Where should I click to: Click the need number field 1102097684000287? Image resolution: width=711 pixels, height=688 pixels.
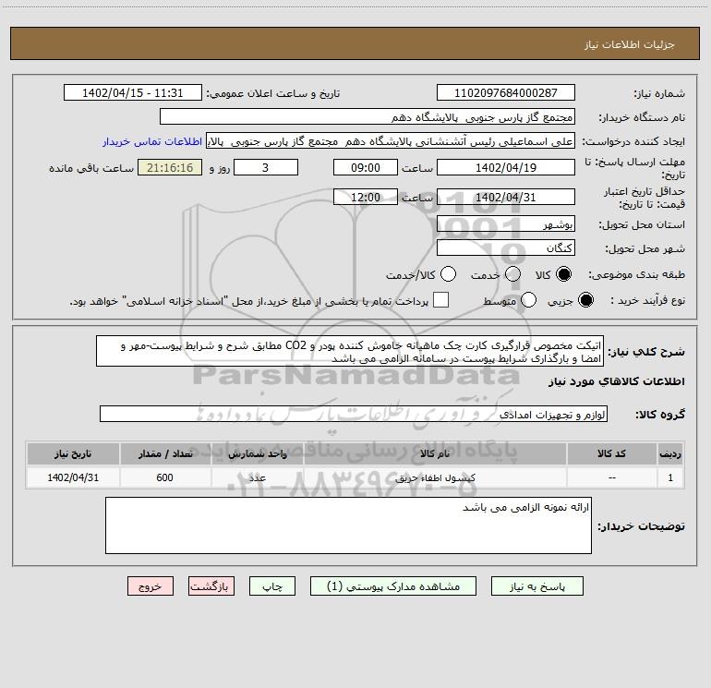point(506,93)
